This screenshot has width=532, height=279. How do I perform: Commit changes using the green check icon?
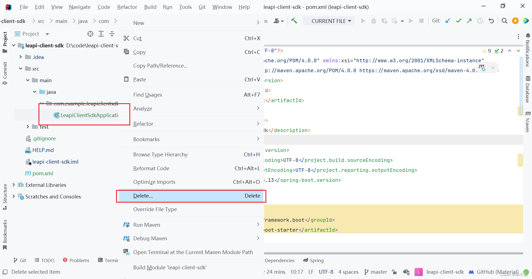(x=459, y=21)
